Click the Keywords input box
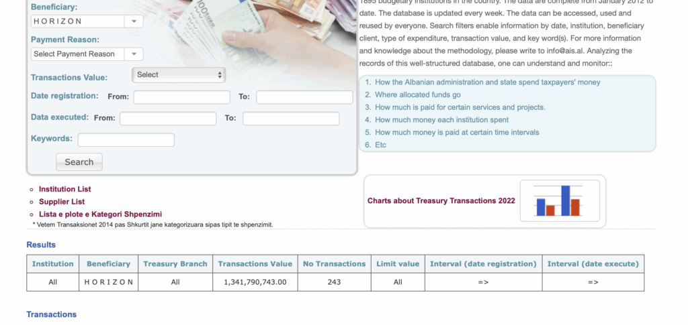This screenshot has width=688, height=325. (x=126, y=140)
